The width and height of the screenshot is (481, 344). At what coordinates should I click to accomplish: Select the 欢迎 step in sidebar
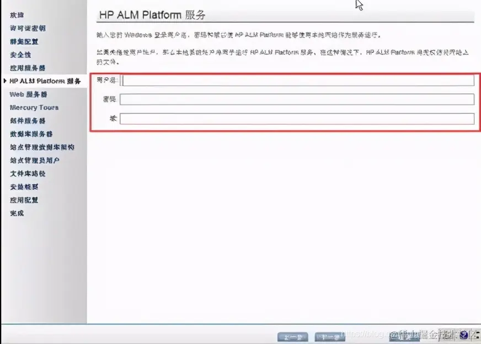17,15
